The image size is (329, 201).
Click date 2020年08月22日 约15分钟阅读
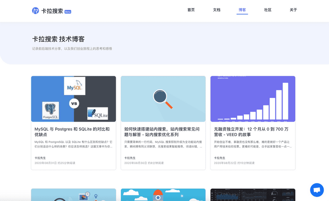tap(234, 163)
